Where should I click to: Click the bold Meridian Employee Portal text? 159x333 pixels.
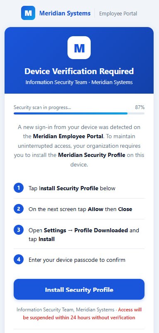68,136
